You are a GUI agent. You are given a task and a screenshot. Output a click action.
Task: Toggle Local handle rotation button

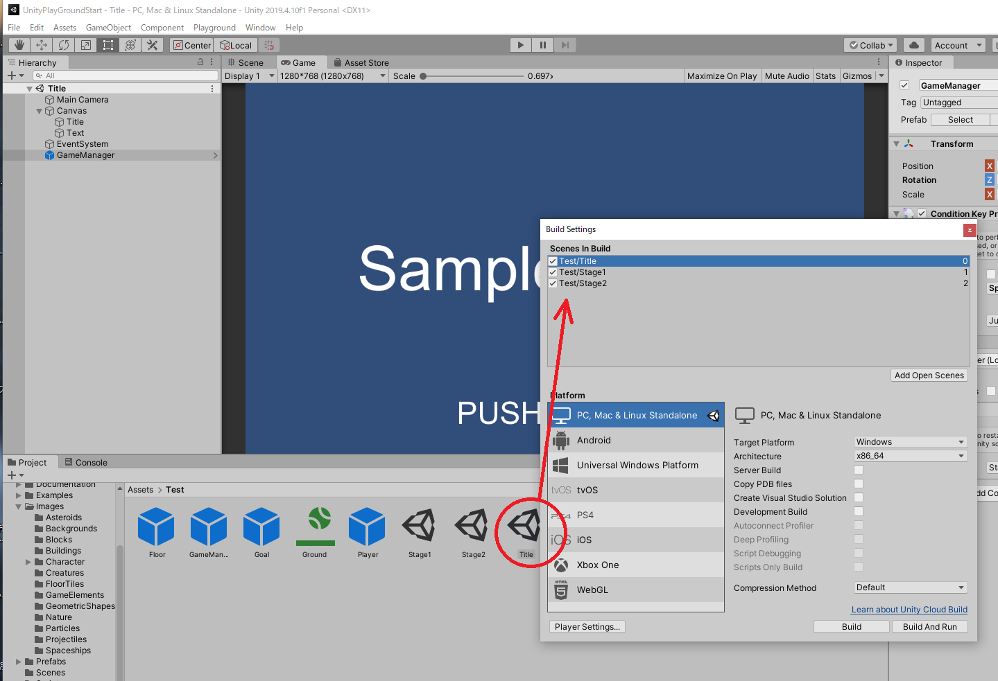pos(236,45)
